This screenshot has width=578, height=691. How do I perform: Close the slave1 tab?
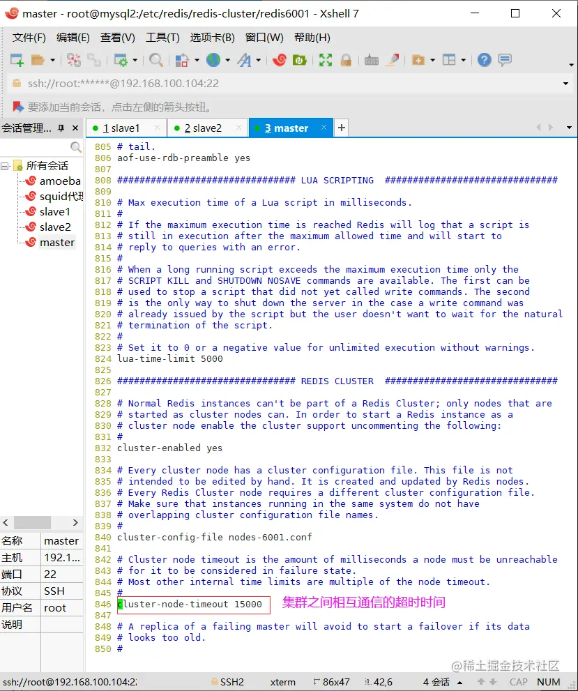pyautogui.click(x=157, y=128)
